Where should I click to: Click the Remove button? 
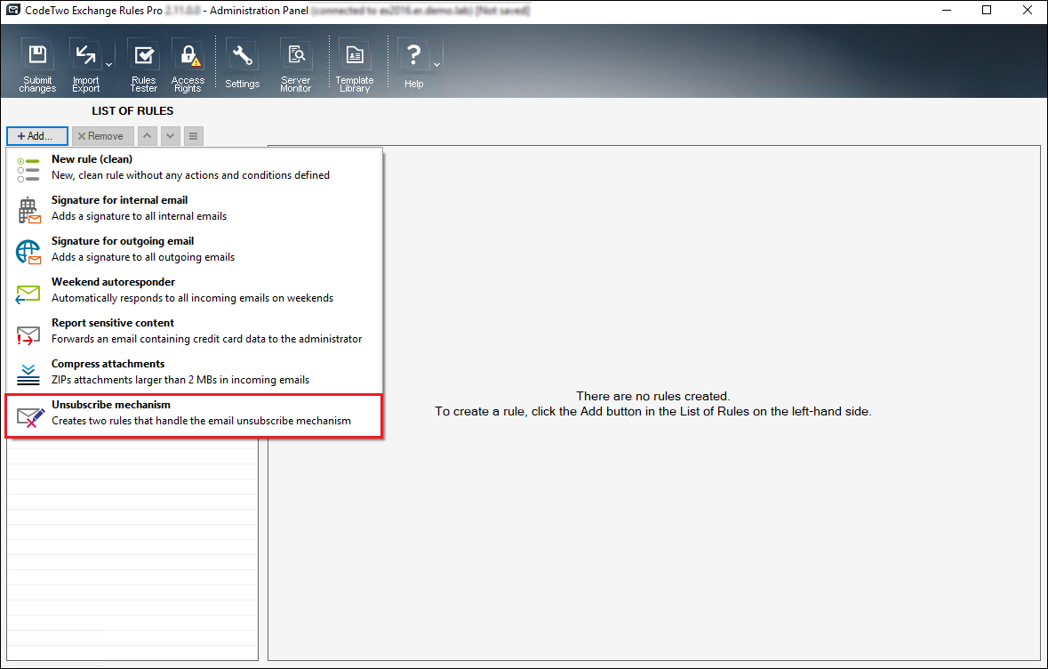(x=103, y=136)
